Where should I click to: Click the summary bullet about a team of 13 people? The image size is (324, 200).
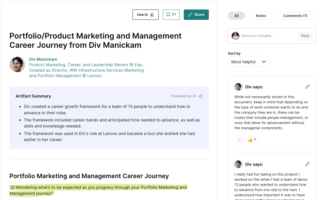[x=107, y=110]
